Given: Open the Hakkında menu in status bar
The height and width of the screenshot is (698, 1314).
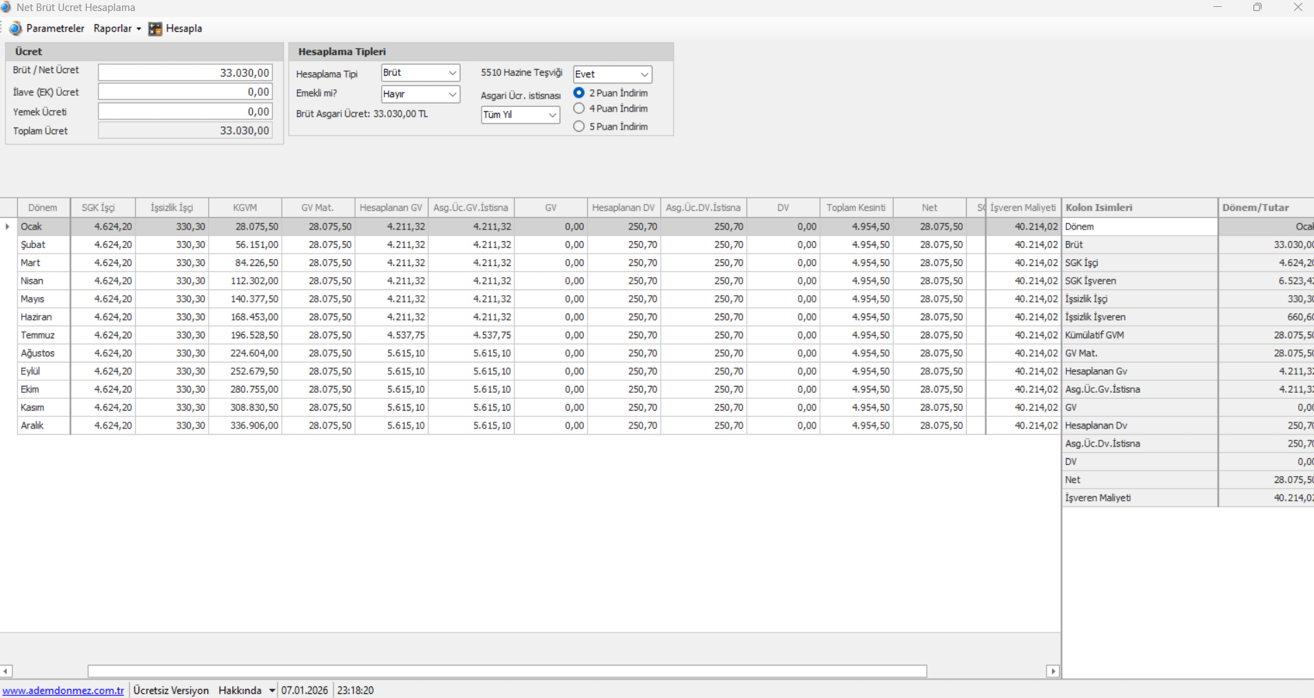Looking at the screenshot, I should point(245,690).
